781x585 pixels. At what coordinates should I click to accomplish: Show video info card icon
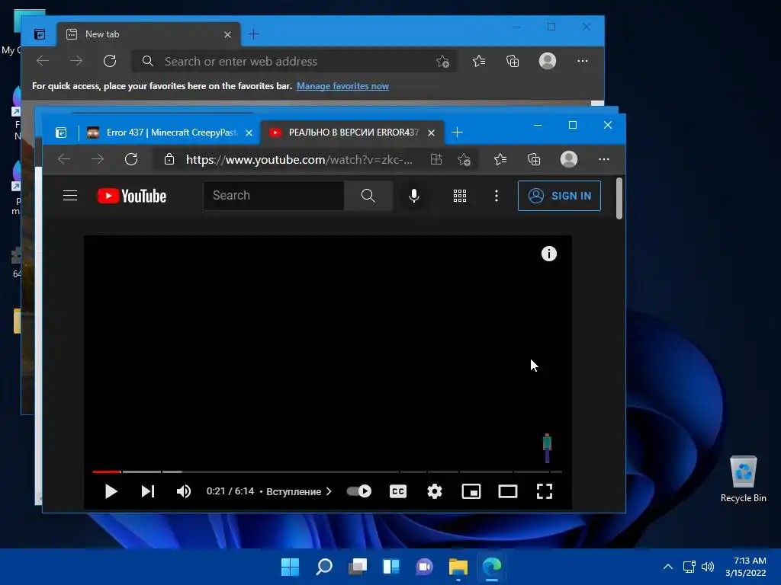coord(549,254)
